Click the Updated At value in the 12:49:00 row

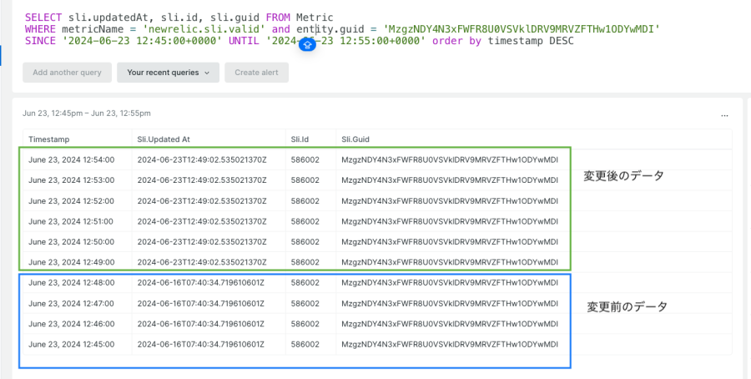tap(201, 262)
